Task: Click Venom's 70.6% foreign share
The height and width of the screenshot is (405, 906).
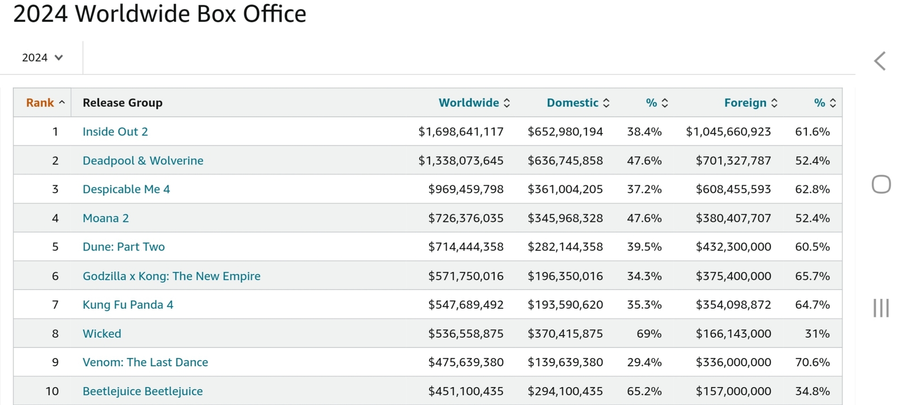Action: [x=813, y=363]
